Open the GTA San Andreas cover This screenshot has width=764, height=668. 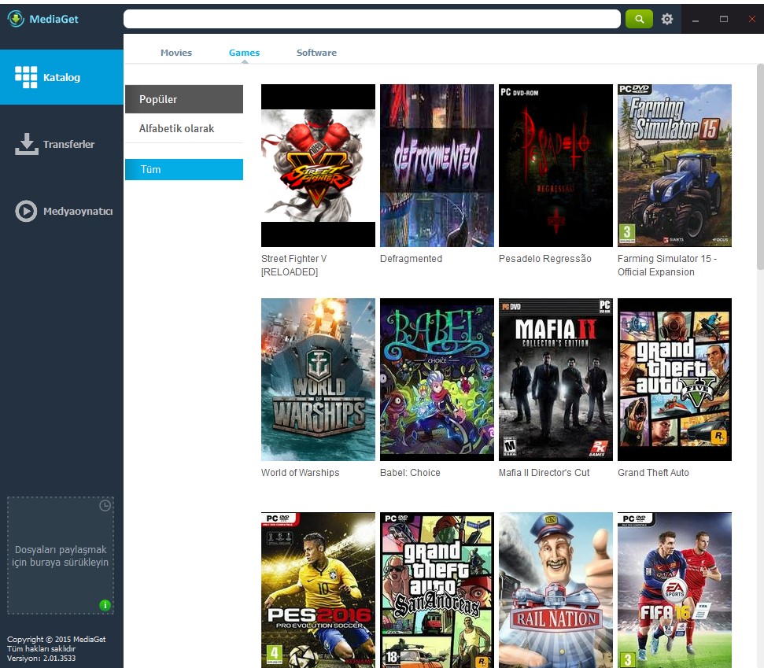click(x=437, y=590)
